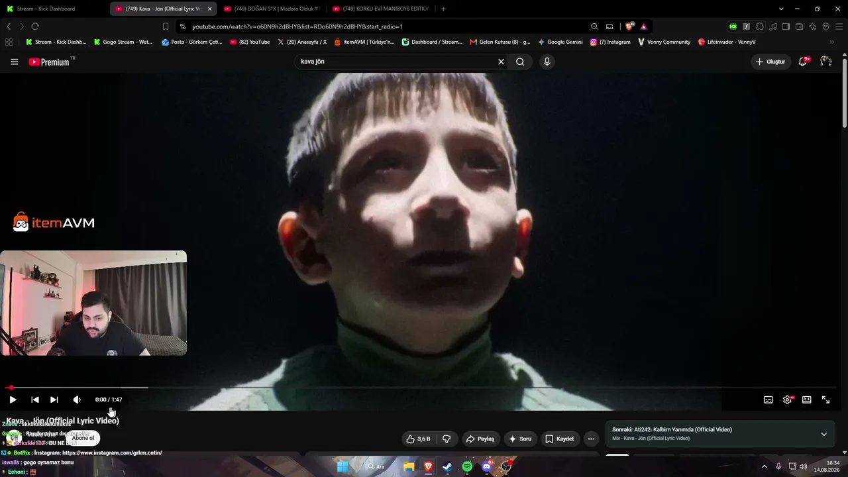Image resolution: width=848 pixels, height=477 pixels.
Task: Open the tab search dropdown chevron
Action: tap(781, 9)
